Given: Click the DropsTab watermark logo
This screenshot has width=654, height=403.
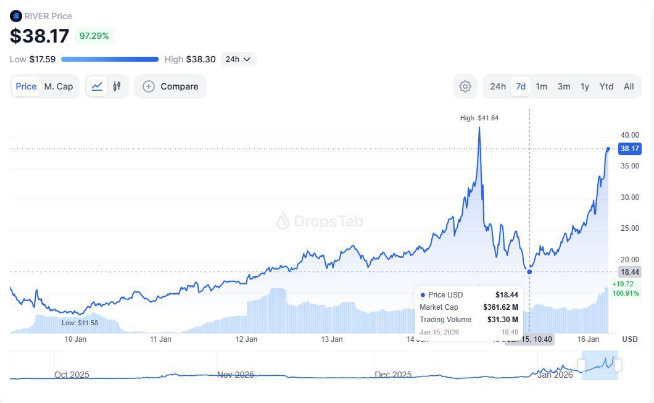Looking at the screenshot, I should click(x=283, y=221).
